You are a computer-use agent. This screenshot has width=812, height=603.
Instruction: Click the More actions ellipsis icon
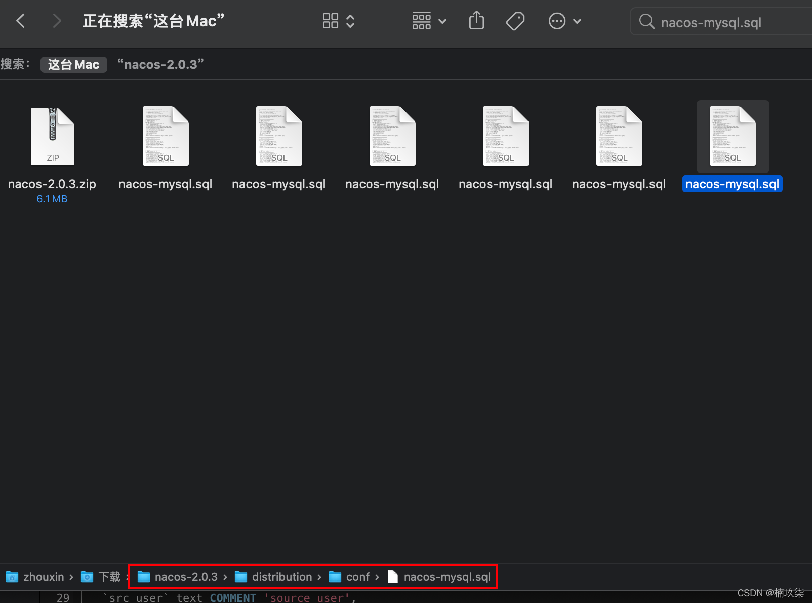point(557,21)
